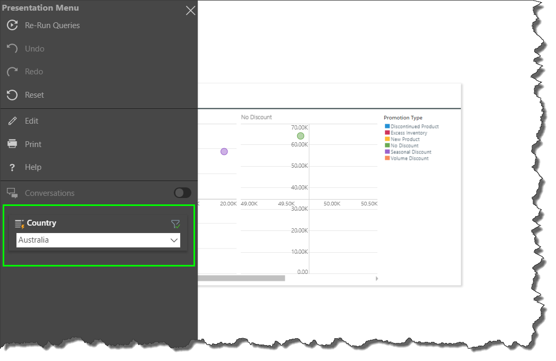Select the Print menu item label

(x=33, y=144)
